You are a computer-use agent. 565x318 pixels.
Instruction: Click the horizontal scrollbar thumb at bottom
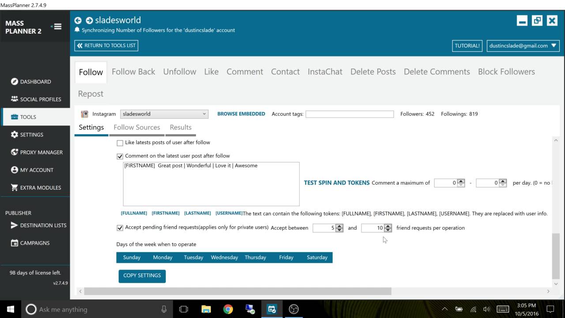click(x=237, y=291)
